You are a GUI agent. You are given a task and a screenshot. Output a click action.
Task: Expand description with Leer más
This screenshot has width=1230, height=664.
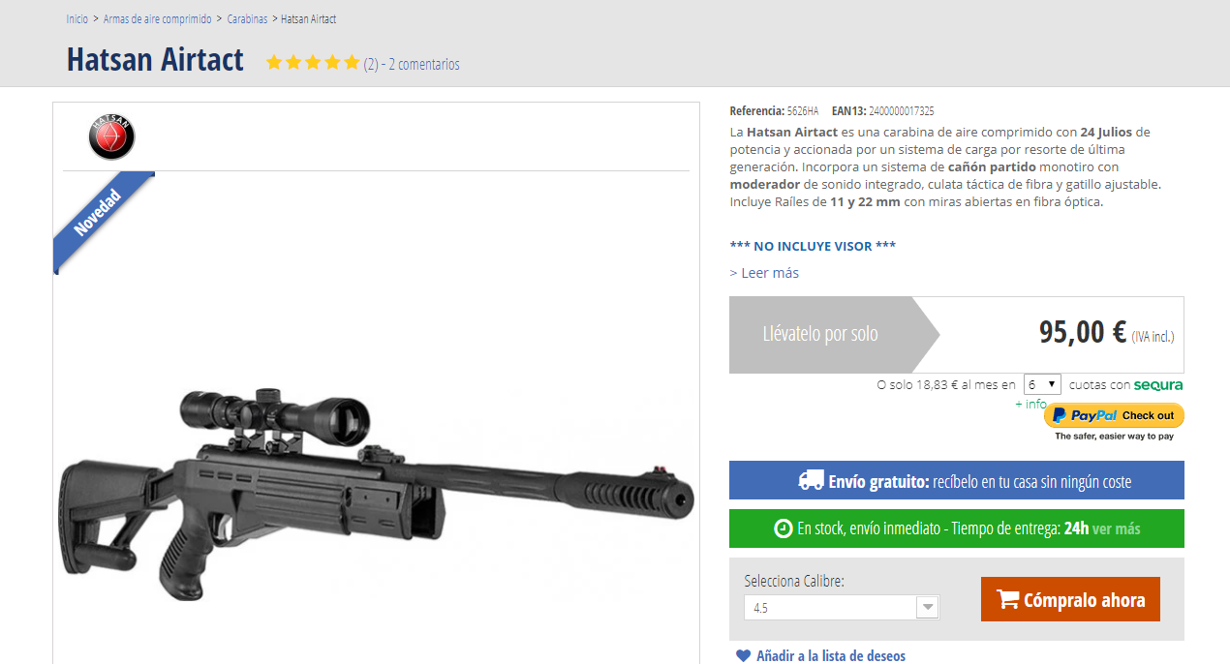[764, 273]
